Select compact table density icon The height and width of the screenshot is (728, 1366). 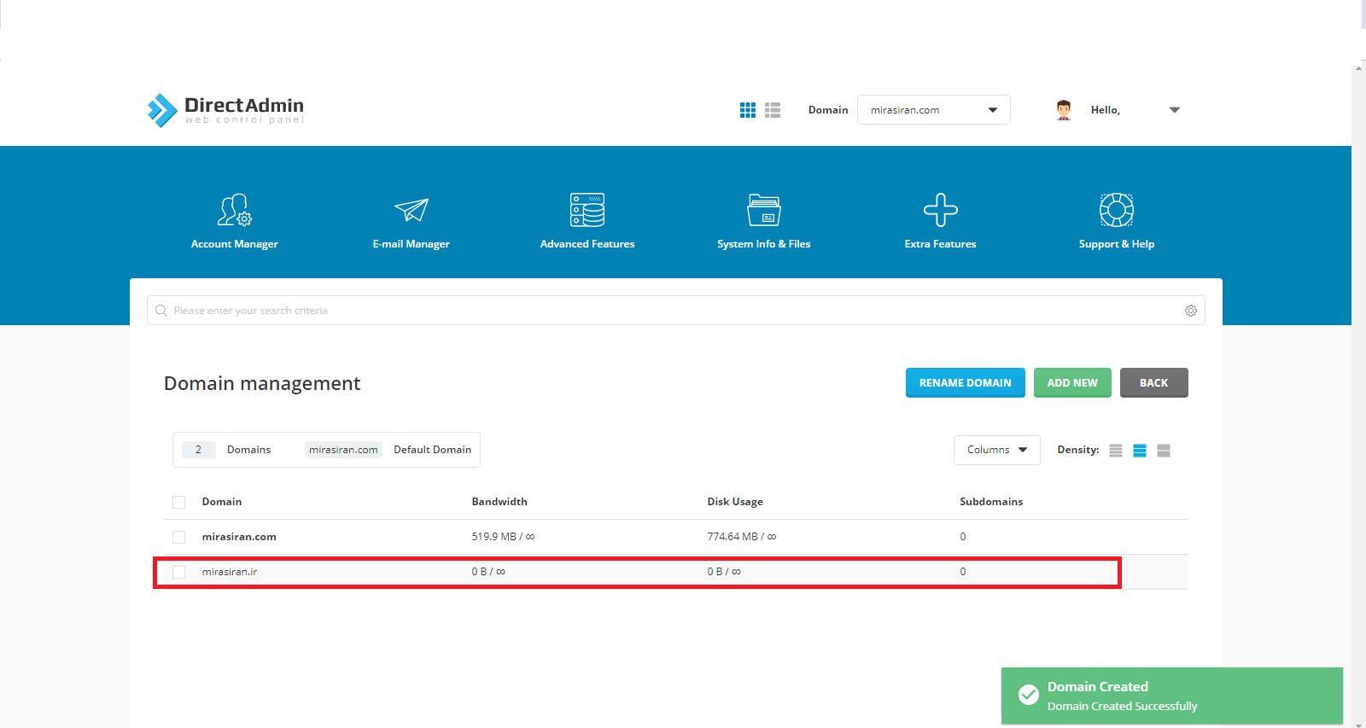click(x=1115, y=451)
